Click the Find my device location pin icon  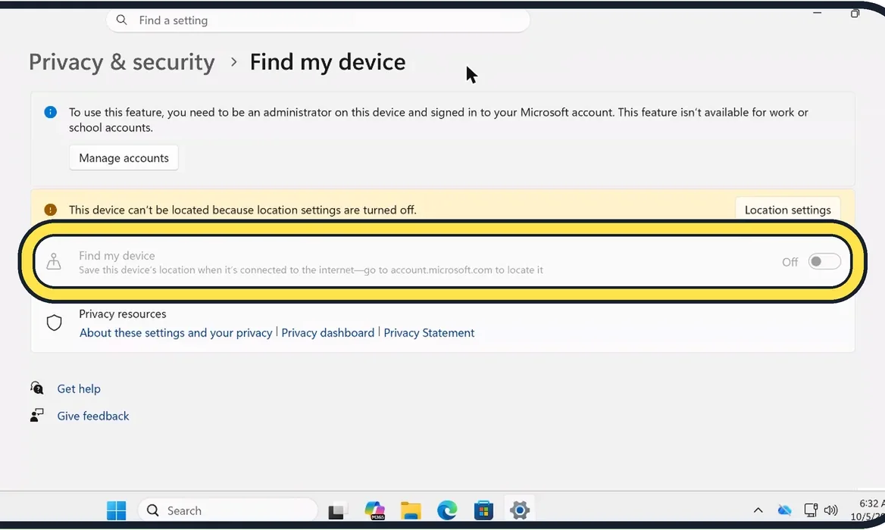point(54,262)
